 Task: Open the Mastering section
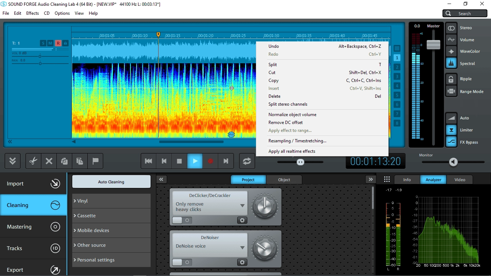tap(33, 227)
